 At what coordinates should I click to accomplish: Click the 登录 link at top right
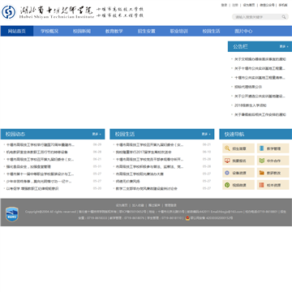click(x=224, y=5)
